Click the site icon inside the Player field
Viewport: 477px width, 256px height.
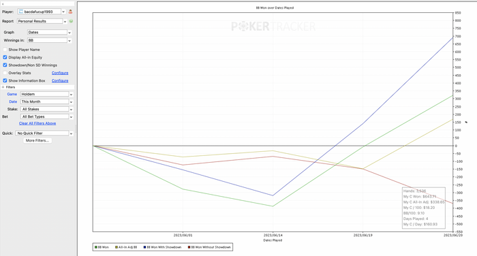[x=21, y=12]
